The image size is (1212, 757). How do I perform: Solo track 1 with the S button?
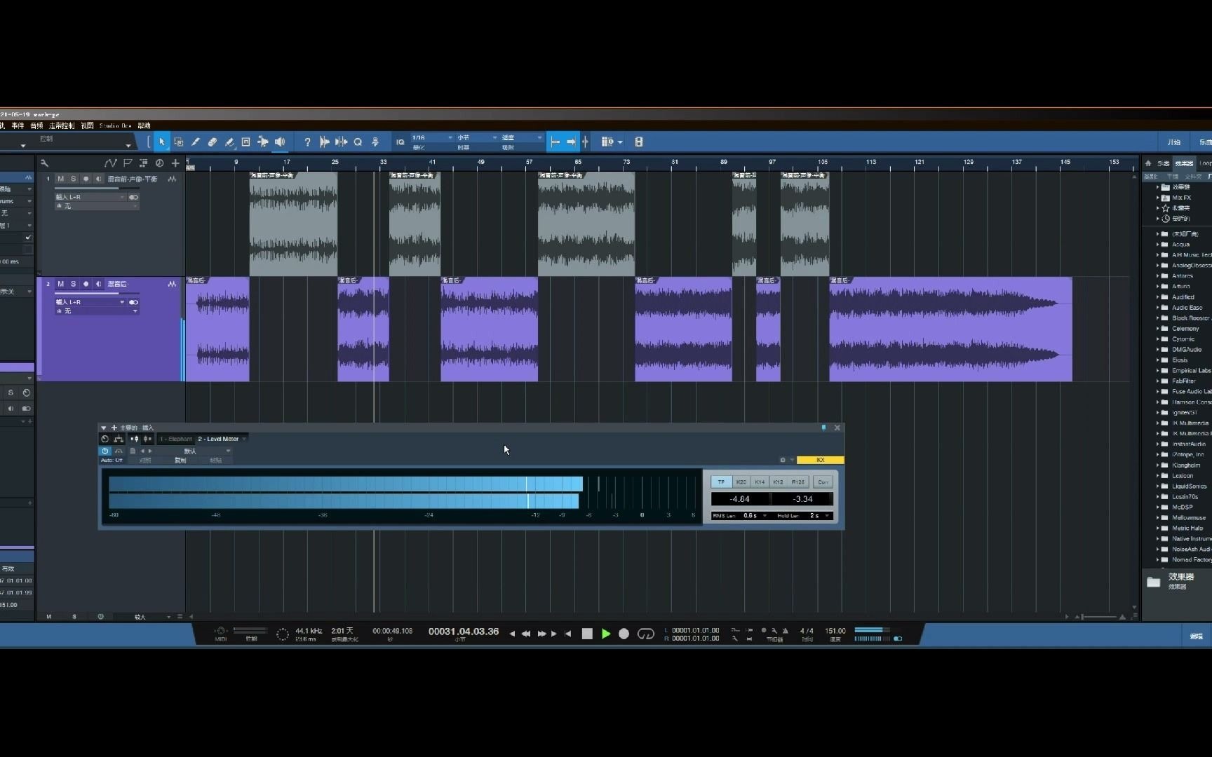(x=73, y=179)
